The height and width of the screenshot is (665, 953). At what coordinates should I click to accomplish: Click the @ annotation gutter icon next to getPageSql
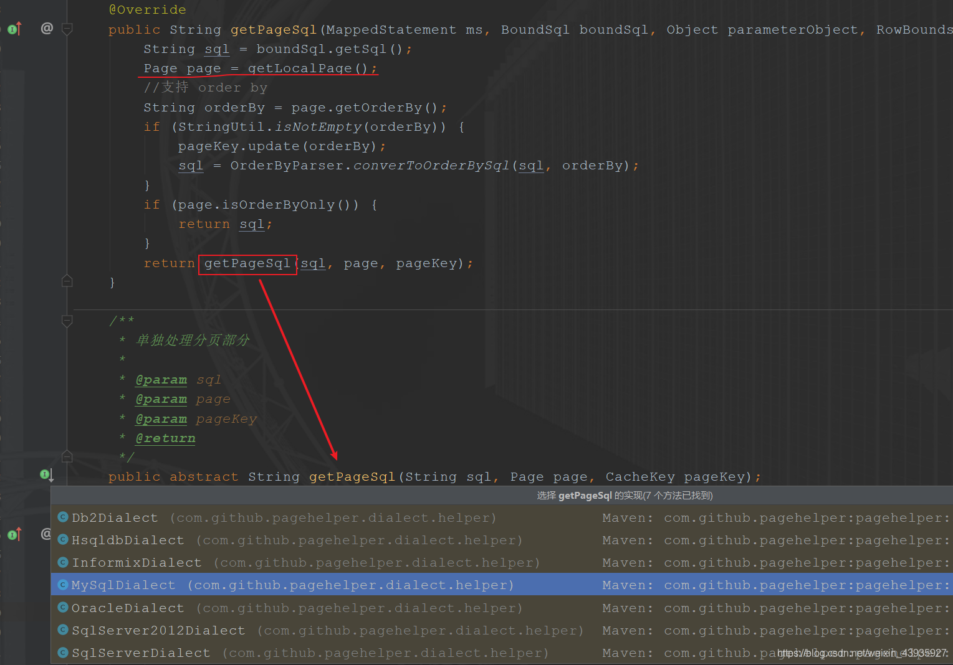point(47,28)
